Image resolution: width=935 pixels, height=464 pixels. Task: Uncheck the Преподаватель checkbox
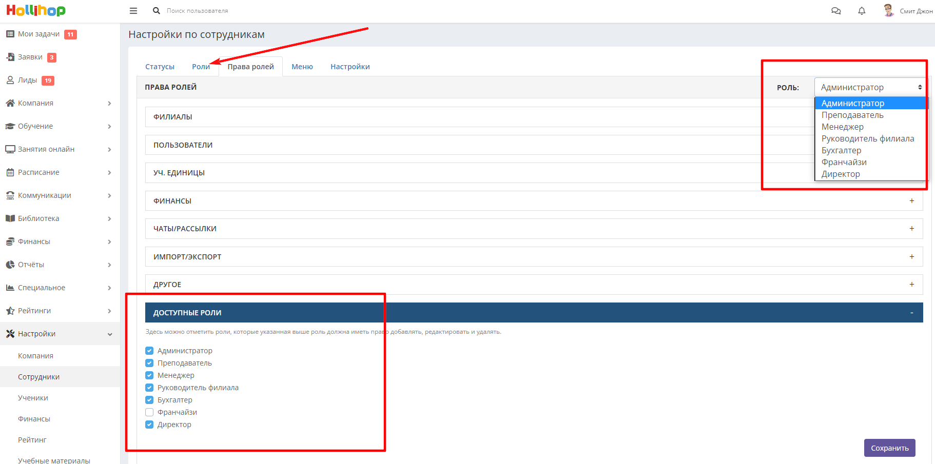149,363
